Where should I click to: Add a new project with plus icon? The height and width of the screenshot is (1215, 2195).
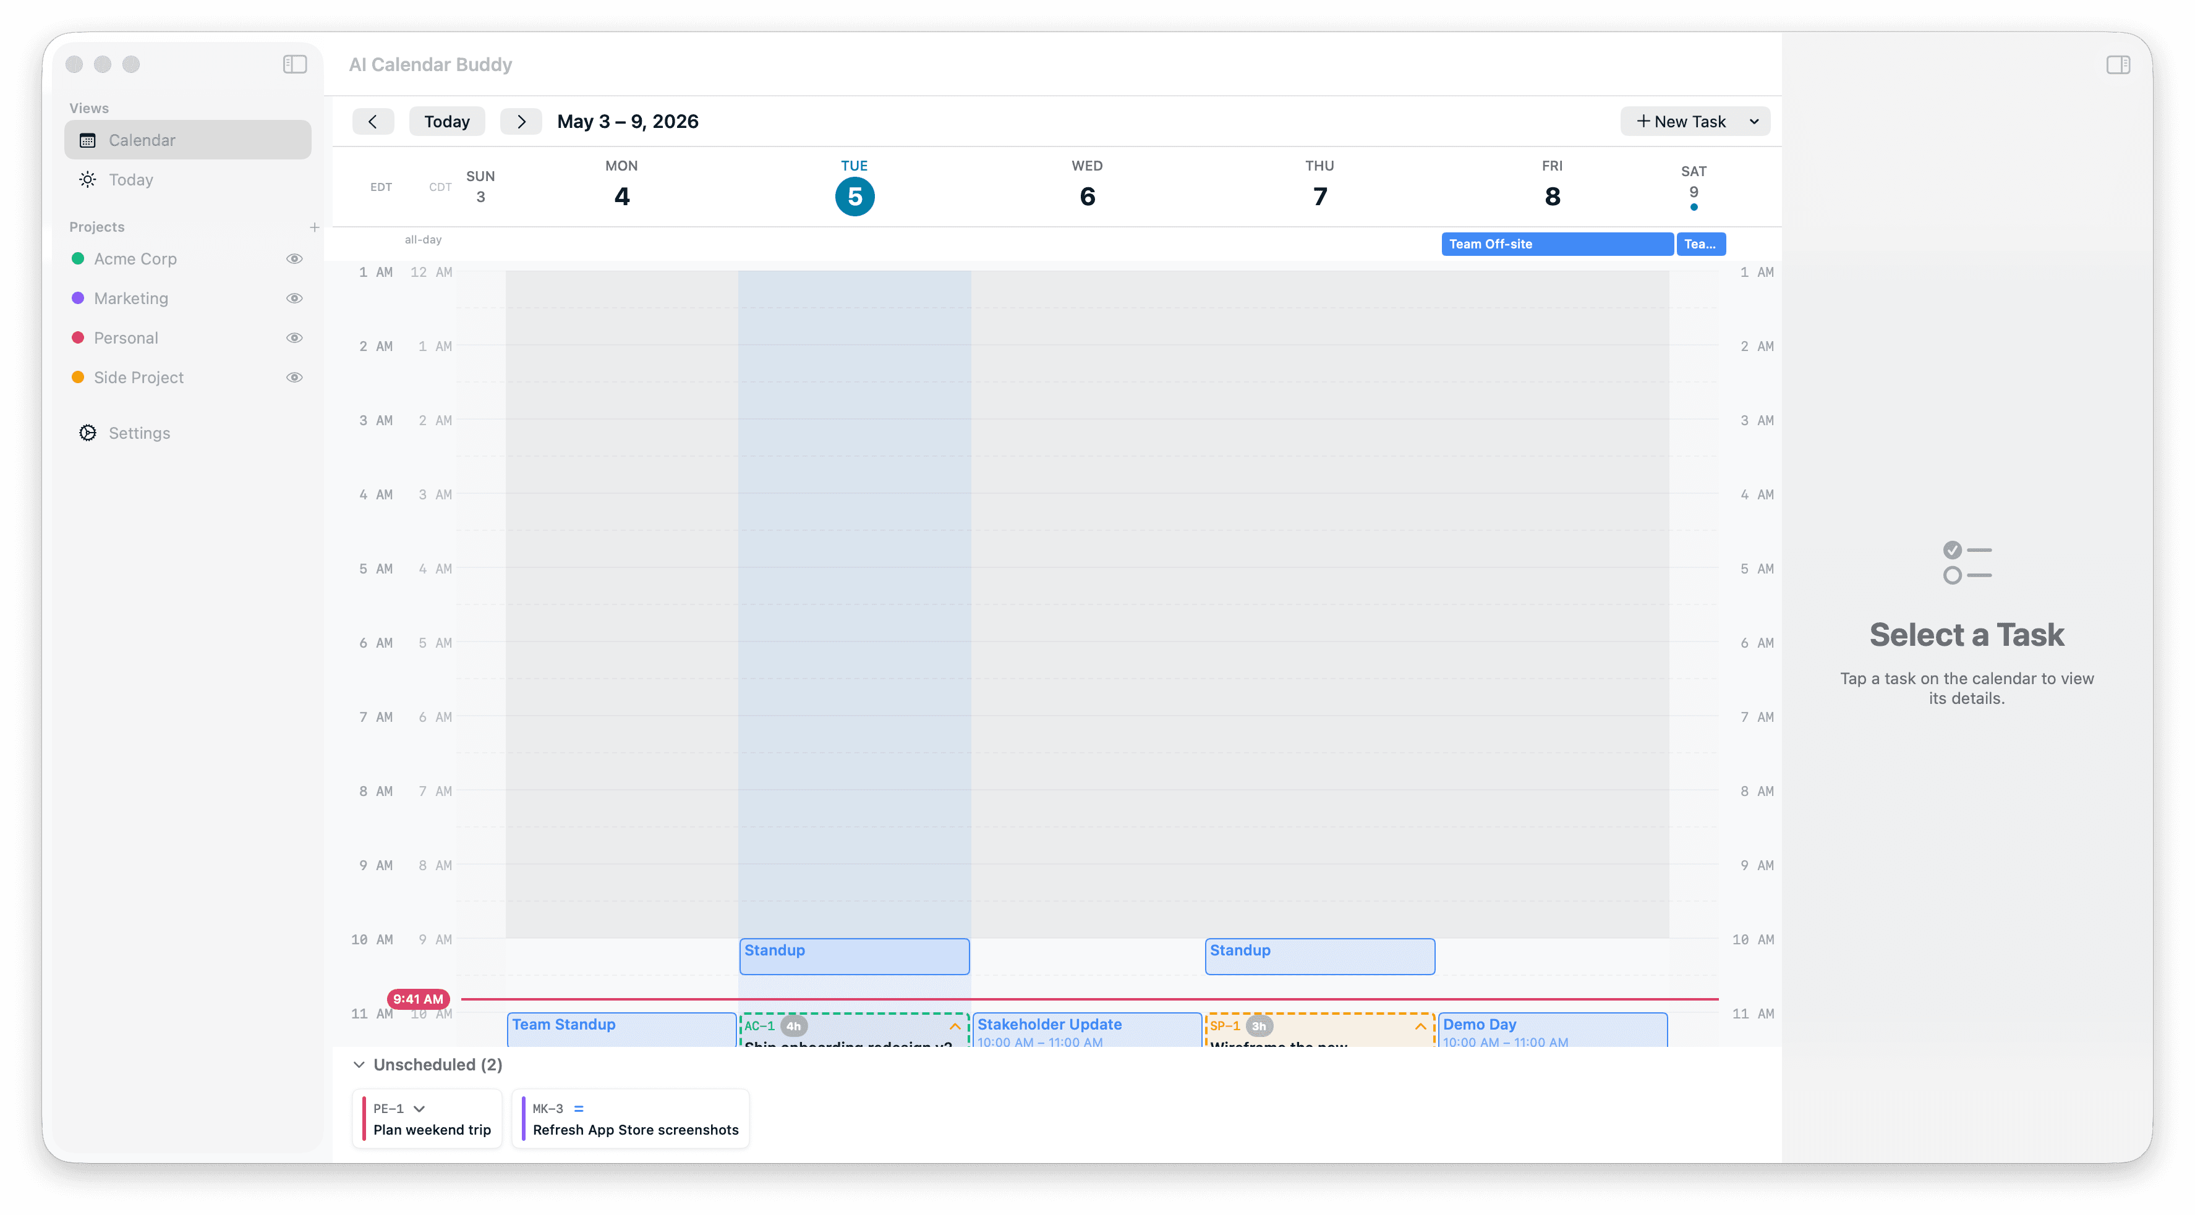315,227
